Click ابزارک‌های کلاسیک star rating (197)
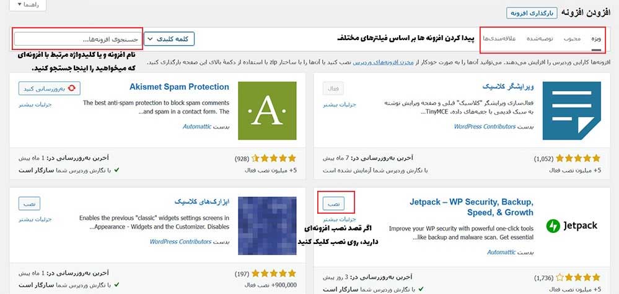Screen dimensions: 619x294 tap(274, 273)
